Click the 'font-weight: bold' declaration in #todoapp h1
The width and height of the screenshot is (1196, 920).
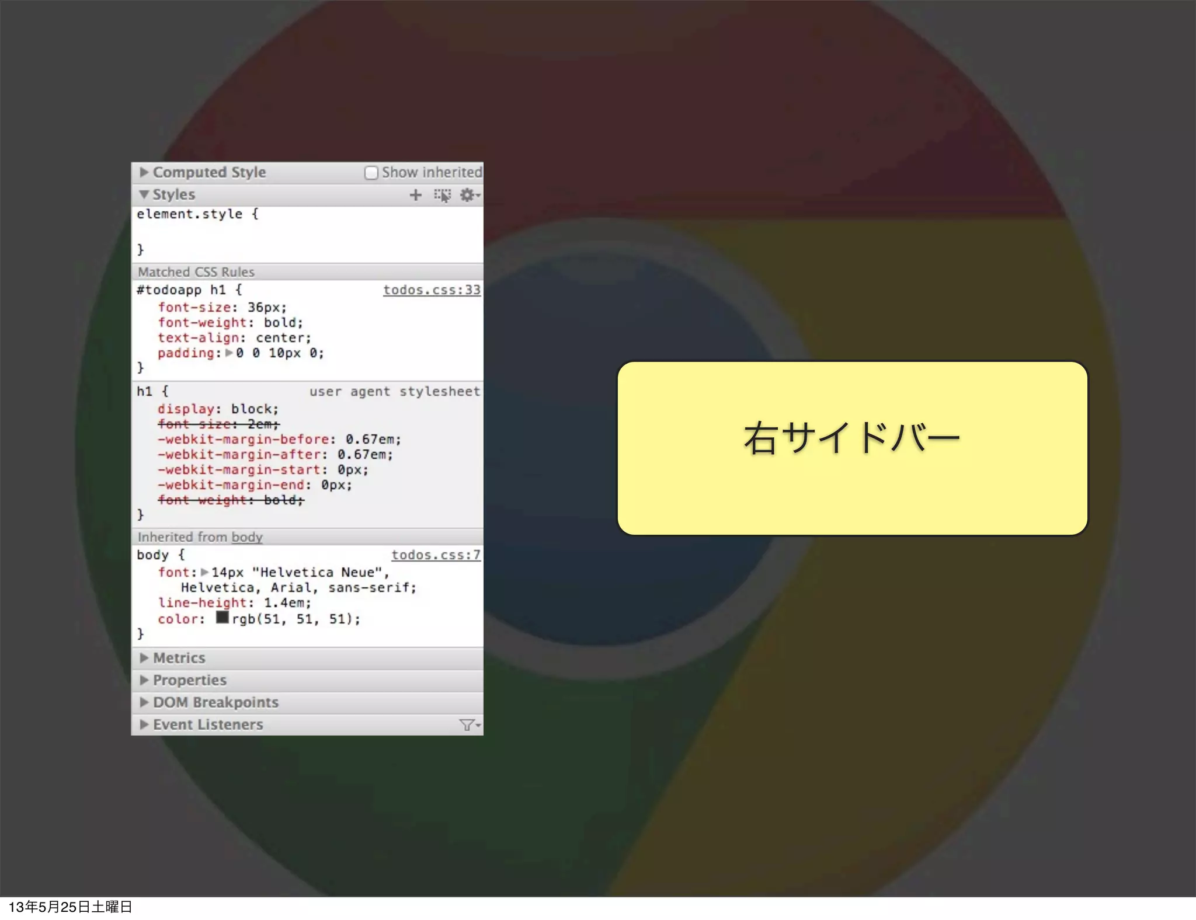coord(231,323)
